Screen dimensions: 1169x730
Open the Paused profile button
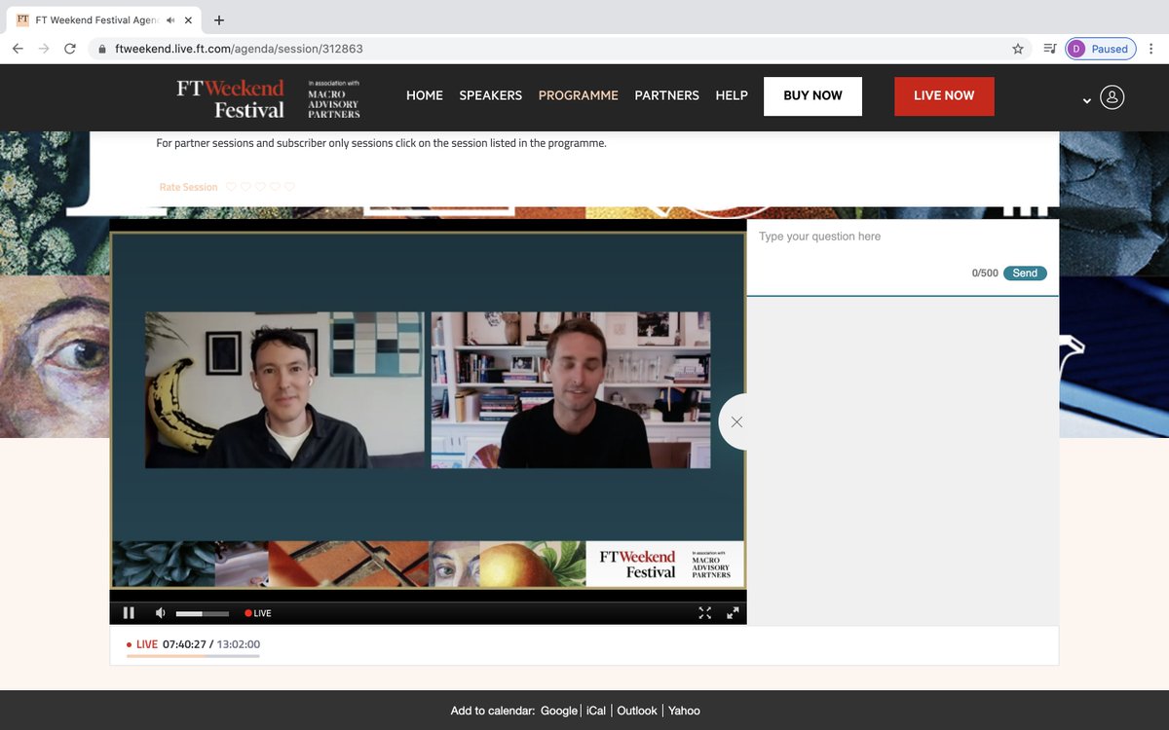[1101, 49]
